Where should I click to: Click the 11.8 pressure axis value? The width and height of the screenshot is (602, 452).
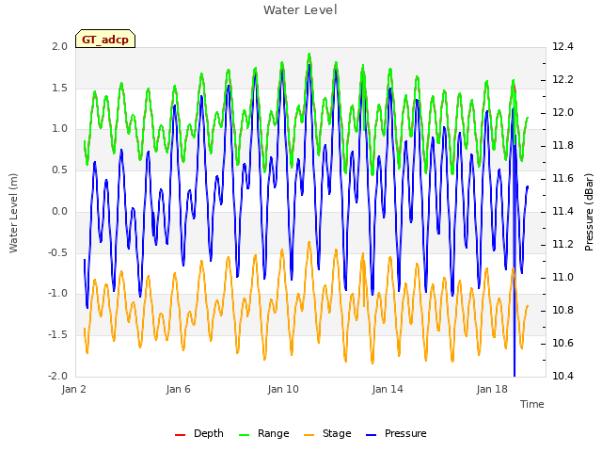[x=562, y=146]
